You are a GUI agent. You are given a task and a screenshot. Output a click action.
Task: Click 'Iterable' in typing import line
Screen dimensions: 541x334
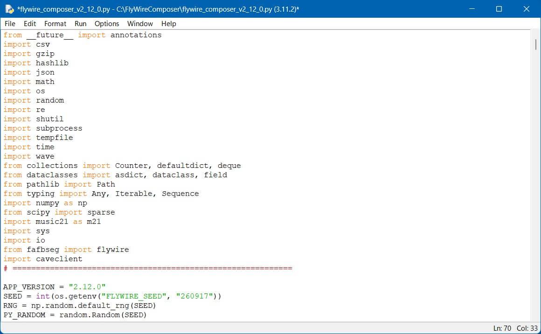134,194
